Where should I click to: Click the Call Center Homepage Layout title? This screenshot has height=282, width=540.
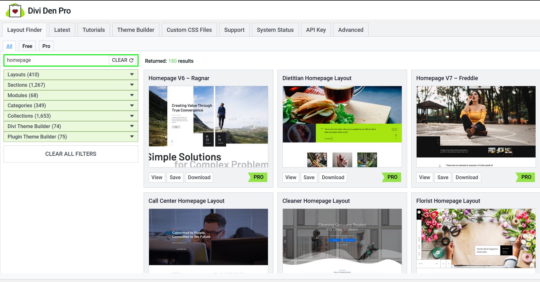coord(187,201)
